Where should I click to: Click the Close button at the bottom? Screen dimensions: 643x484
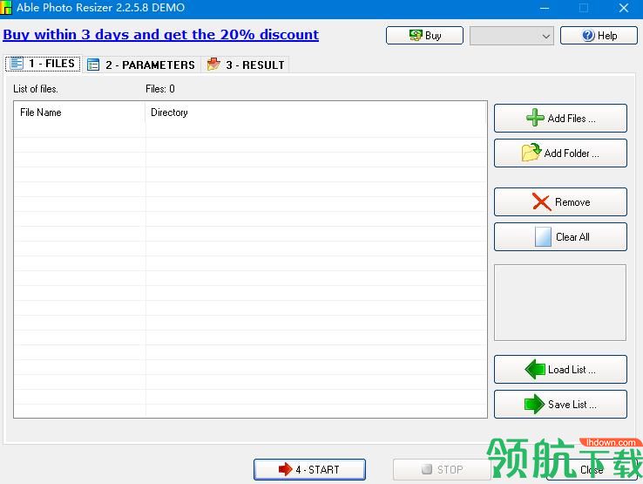[x=592, y=470]
